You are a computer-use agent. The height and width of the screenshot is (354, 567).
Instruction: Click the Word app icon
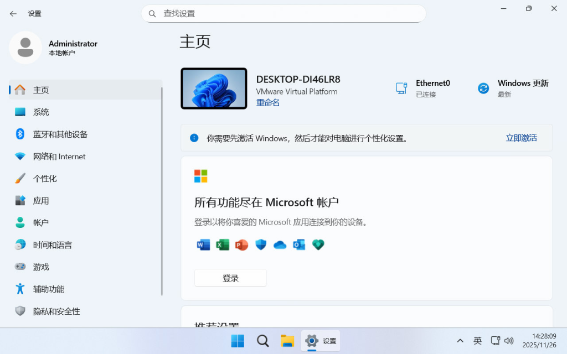[203, 244]
